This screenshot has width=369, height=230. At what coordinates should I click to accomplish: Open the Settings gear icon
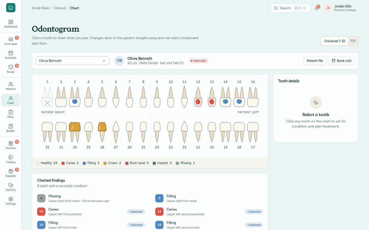point(11,201)
